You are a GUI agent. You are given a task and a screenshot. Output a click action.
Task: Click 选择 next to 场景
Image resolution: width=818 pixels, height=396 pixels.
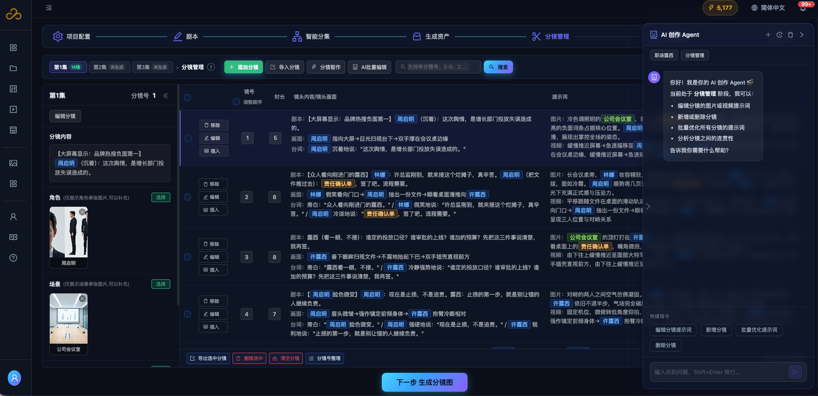point(161,284)
